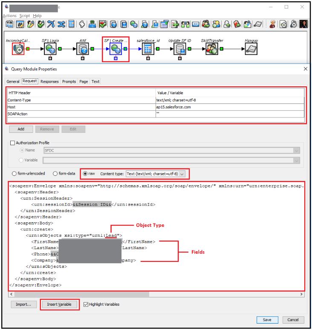Screen dimensions: 312x330
Task: Choose form-urlencoded body type
Action: click(14, 174)
